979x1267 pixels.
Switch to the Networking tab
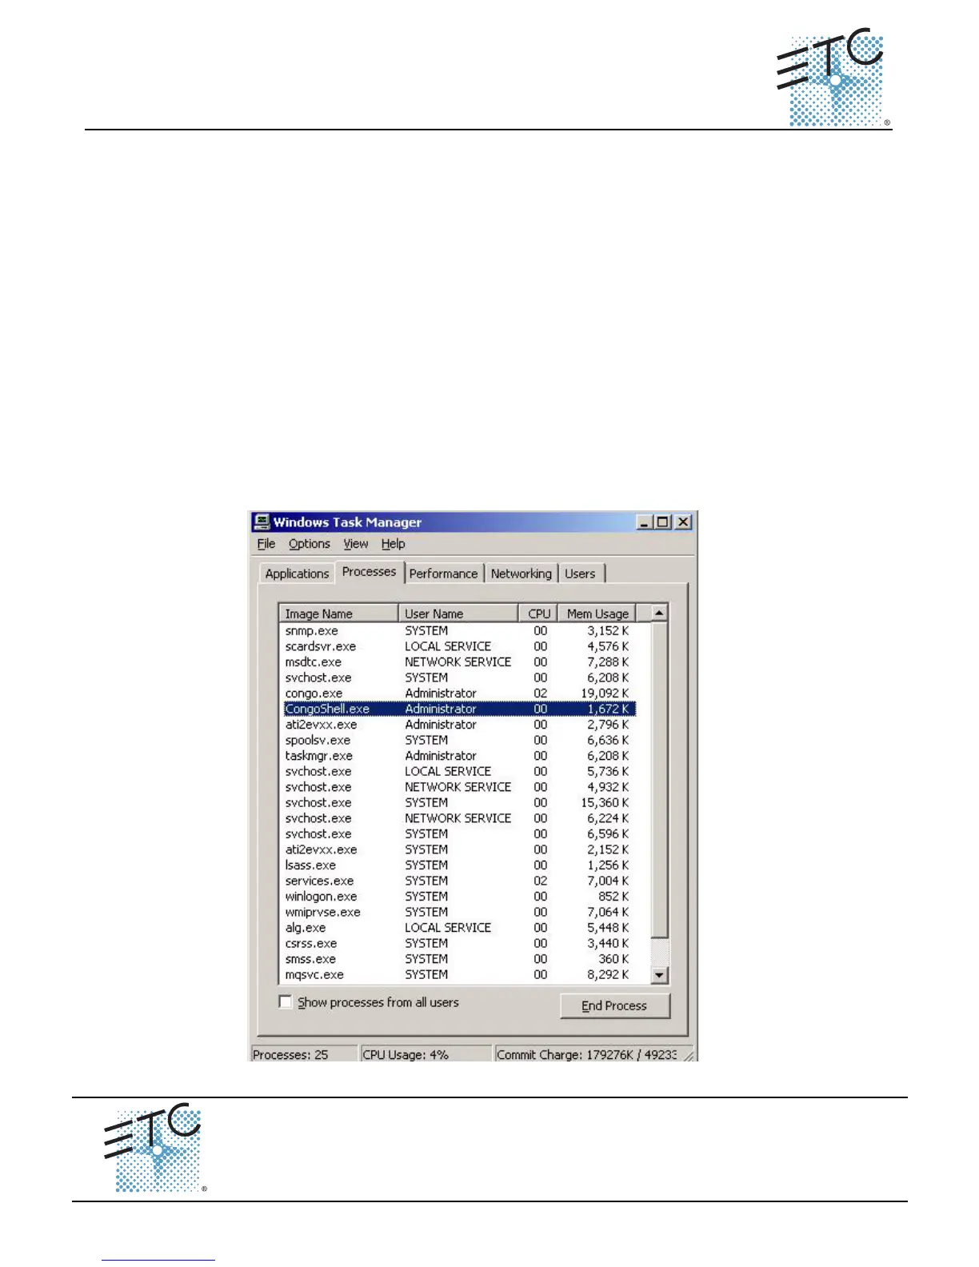[x=521, y=574]
